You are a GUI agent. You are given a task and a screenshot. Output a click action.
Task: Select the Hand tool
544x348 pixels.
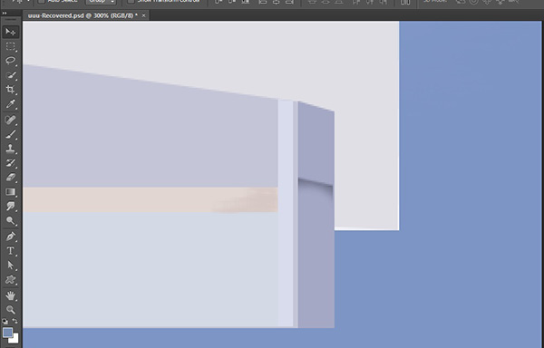tap(10, 295)
